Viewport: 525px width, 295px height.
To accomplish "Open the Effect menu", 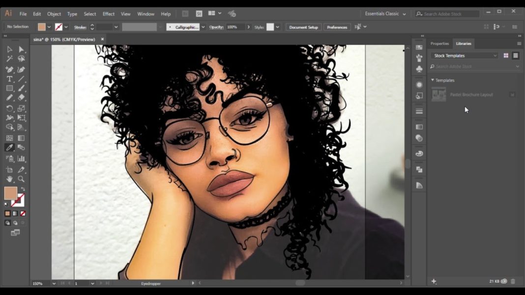I will click(x=108, y=14).
